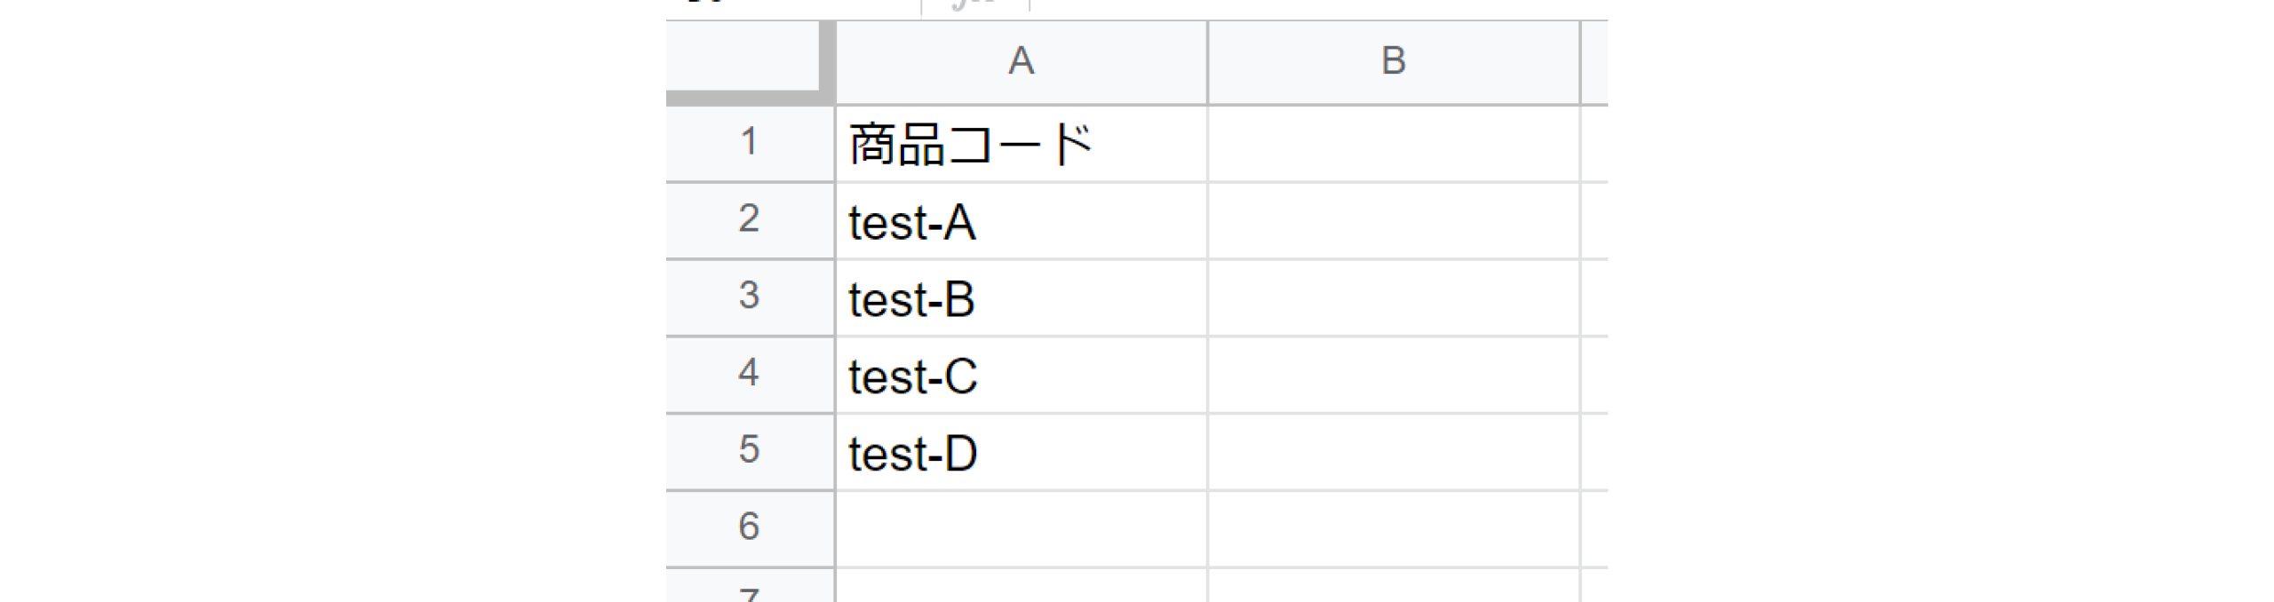This screenshot has height=602, width=2274.
Task: Click empty cell B2 beside test-A
Action: point(1393,221)
